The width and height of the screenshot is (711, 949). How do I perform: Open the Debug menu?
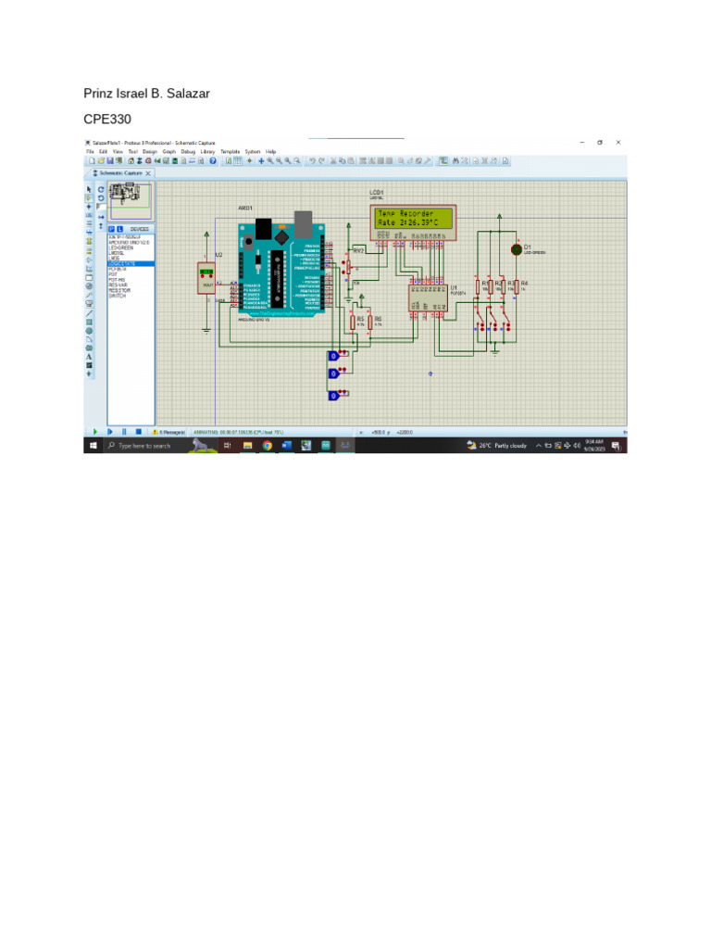(x=188, y=151)
